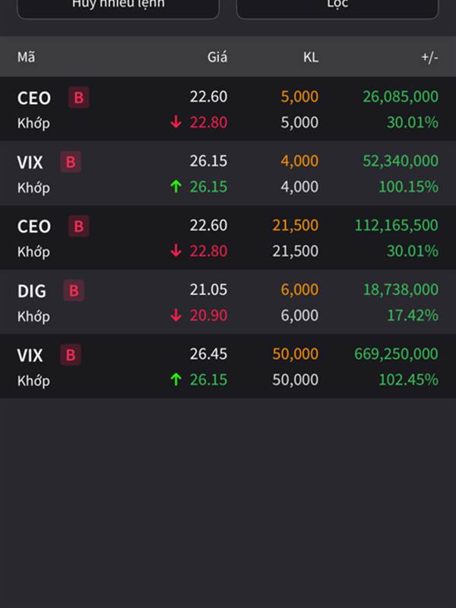Image resolution: width=456 pixels, height=608 pixels.
Task: Tap green up arrow on VIX 26.45 order
Action: click(176, 379)
